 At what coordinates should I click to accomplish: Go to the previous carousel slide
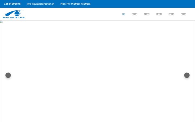coord(8,75)
